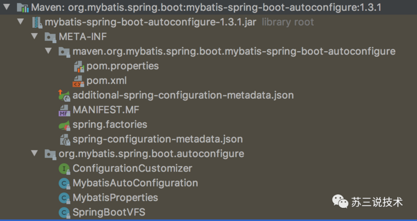The width and height of the screenshot is (417, 221).
Task: Click the MybatisAutoConfiguration class icon
Action: coord(64,184)
